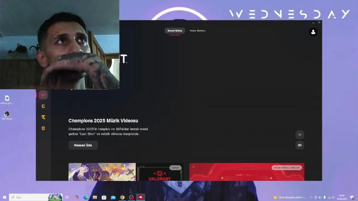Open the OBS Studio desktop shortcut
This screenshot has width=358, height=201.
point(7,115)
